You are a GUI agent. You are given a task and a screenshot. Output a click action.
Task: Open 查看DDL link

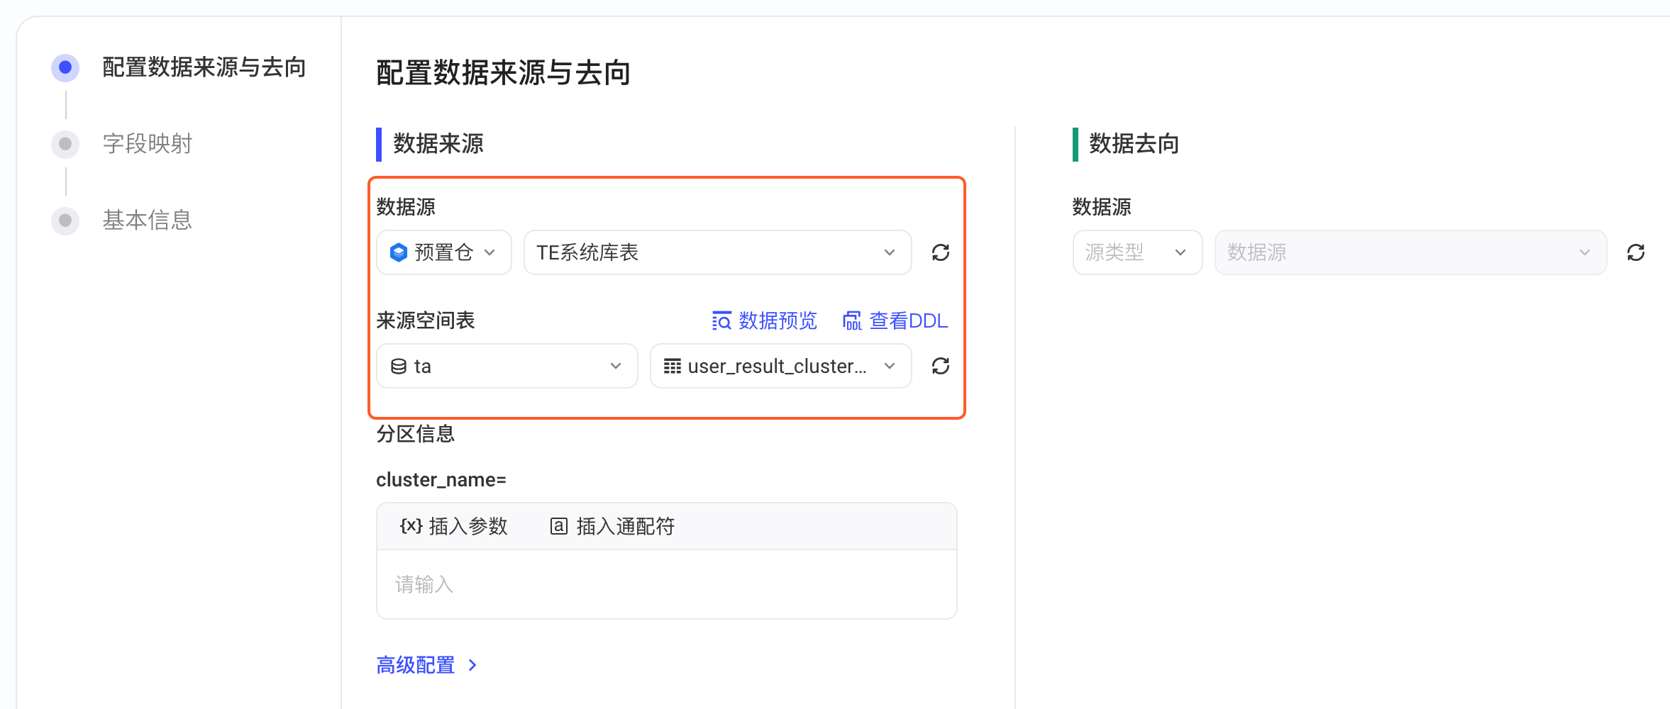tap(895, 321)
